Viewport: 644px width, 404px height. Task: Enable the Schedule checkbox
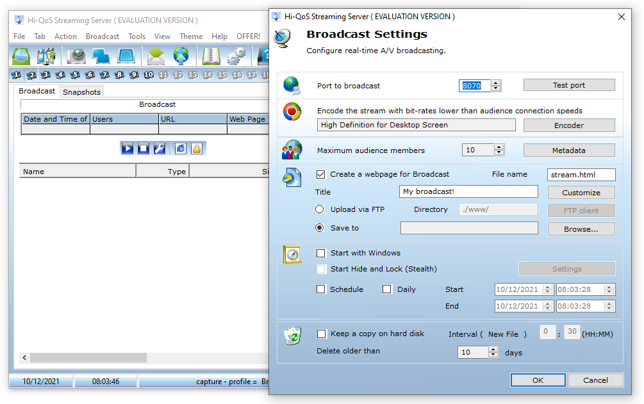(321, 289)
